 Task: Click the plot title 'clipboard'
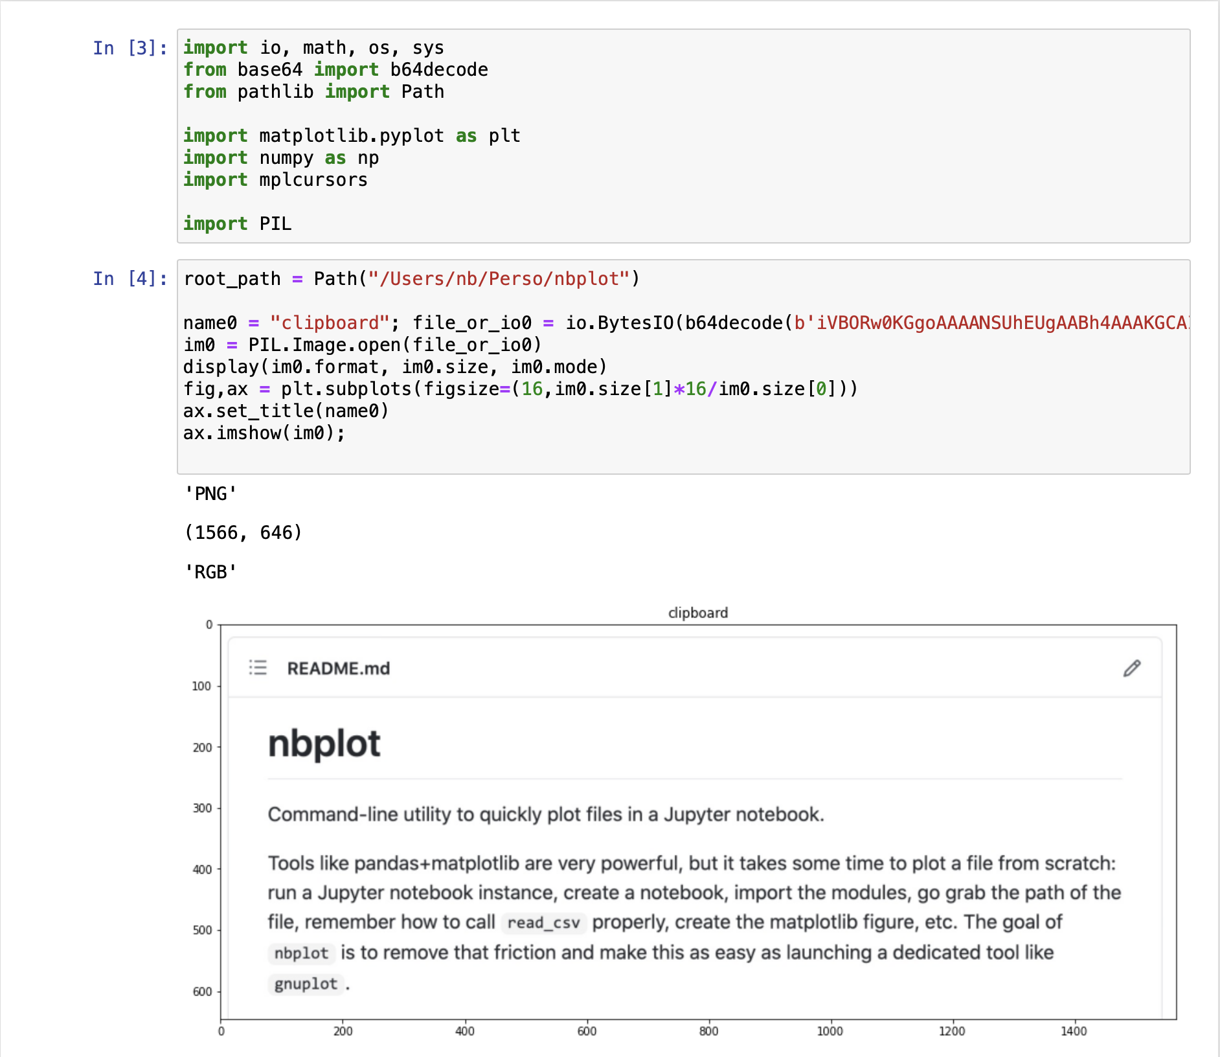pos(698,613)
